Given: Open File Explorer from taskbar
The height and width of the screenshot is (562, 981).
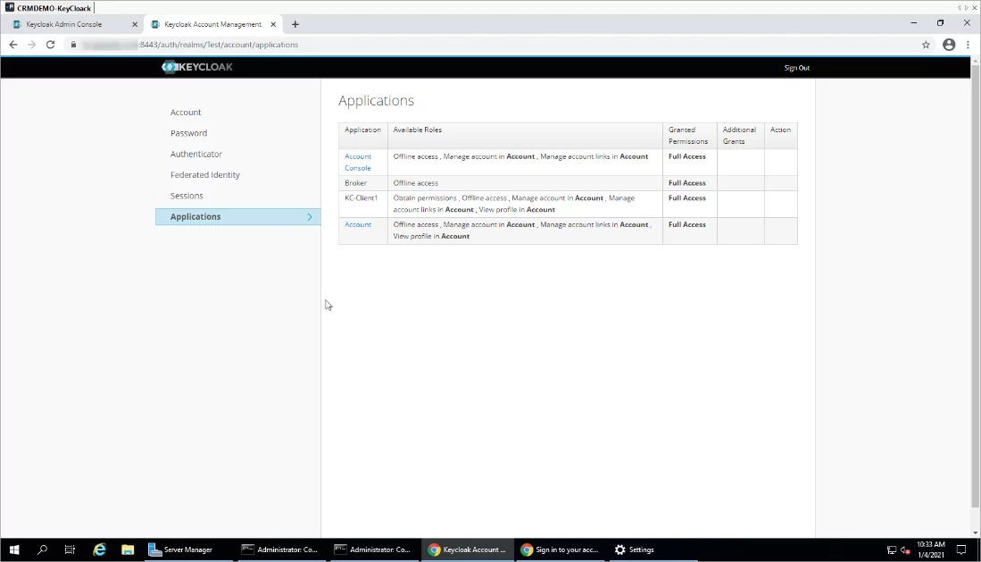Looking at the screenshot, I should coord(128,549).
